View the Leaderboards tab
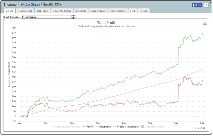The image size is (213, 137). tap(99, 11)
